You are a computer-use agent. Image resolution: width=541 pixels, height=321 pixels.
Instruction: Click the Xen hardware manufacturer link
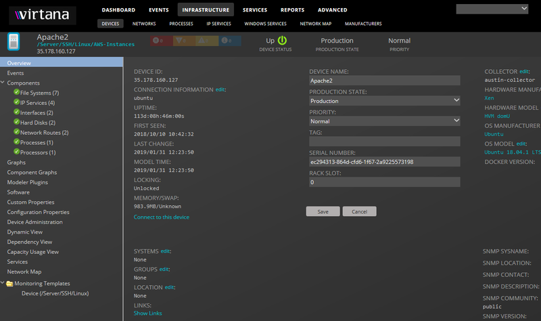pos(489,98)
